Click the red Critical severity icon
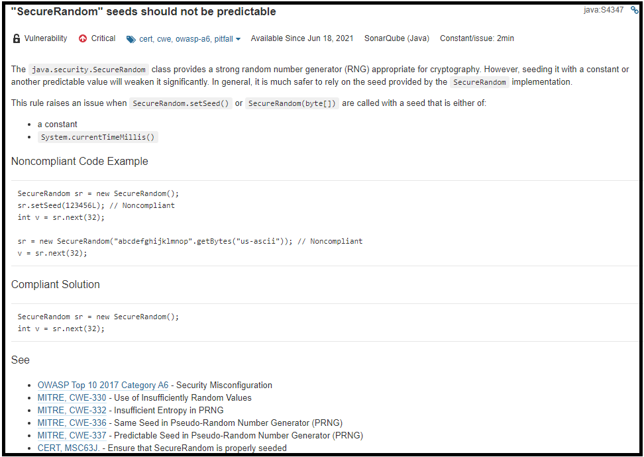Image resolution: width=644 pixels, height=457 pixels. tap(83, 38)
